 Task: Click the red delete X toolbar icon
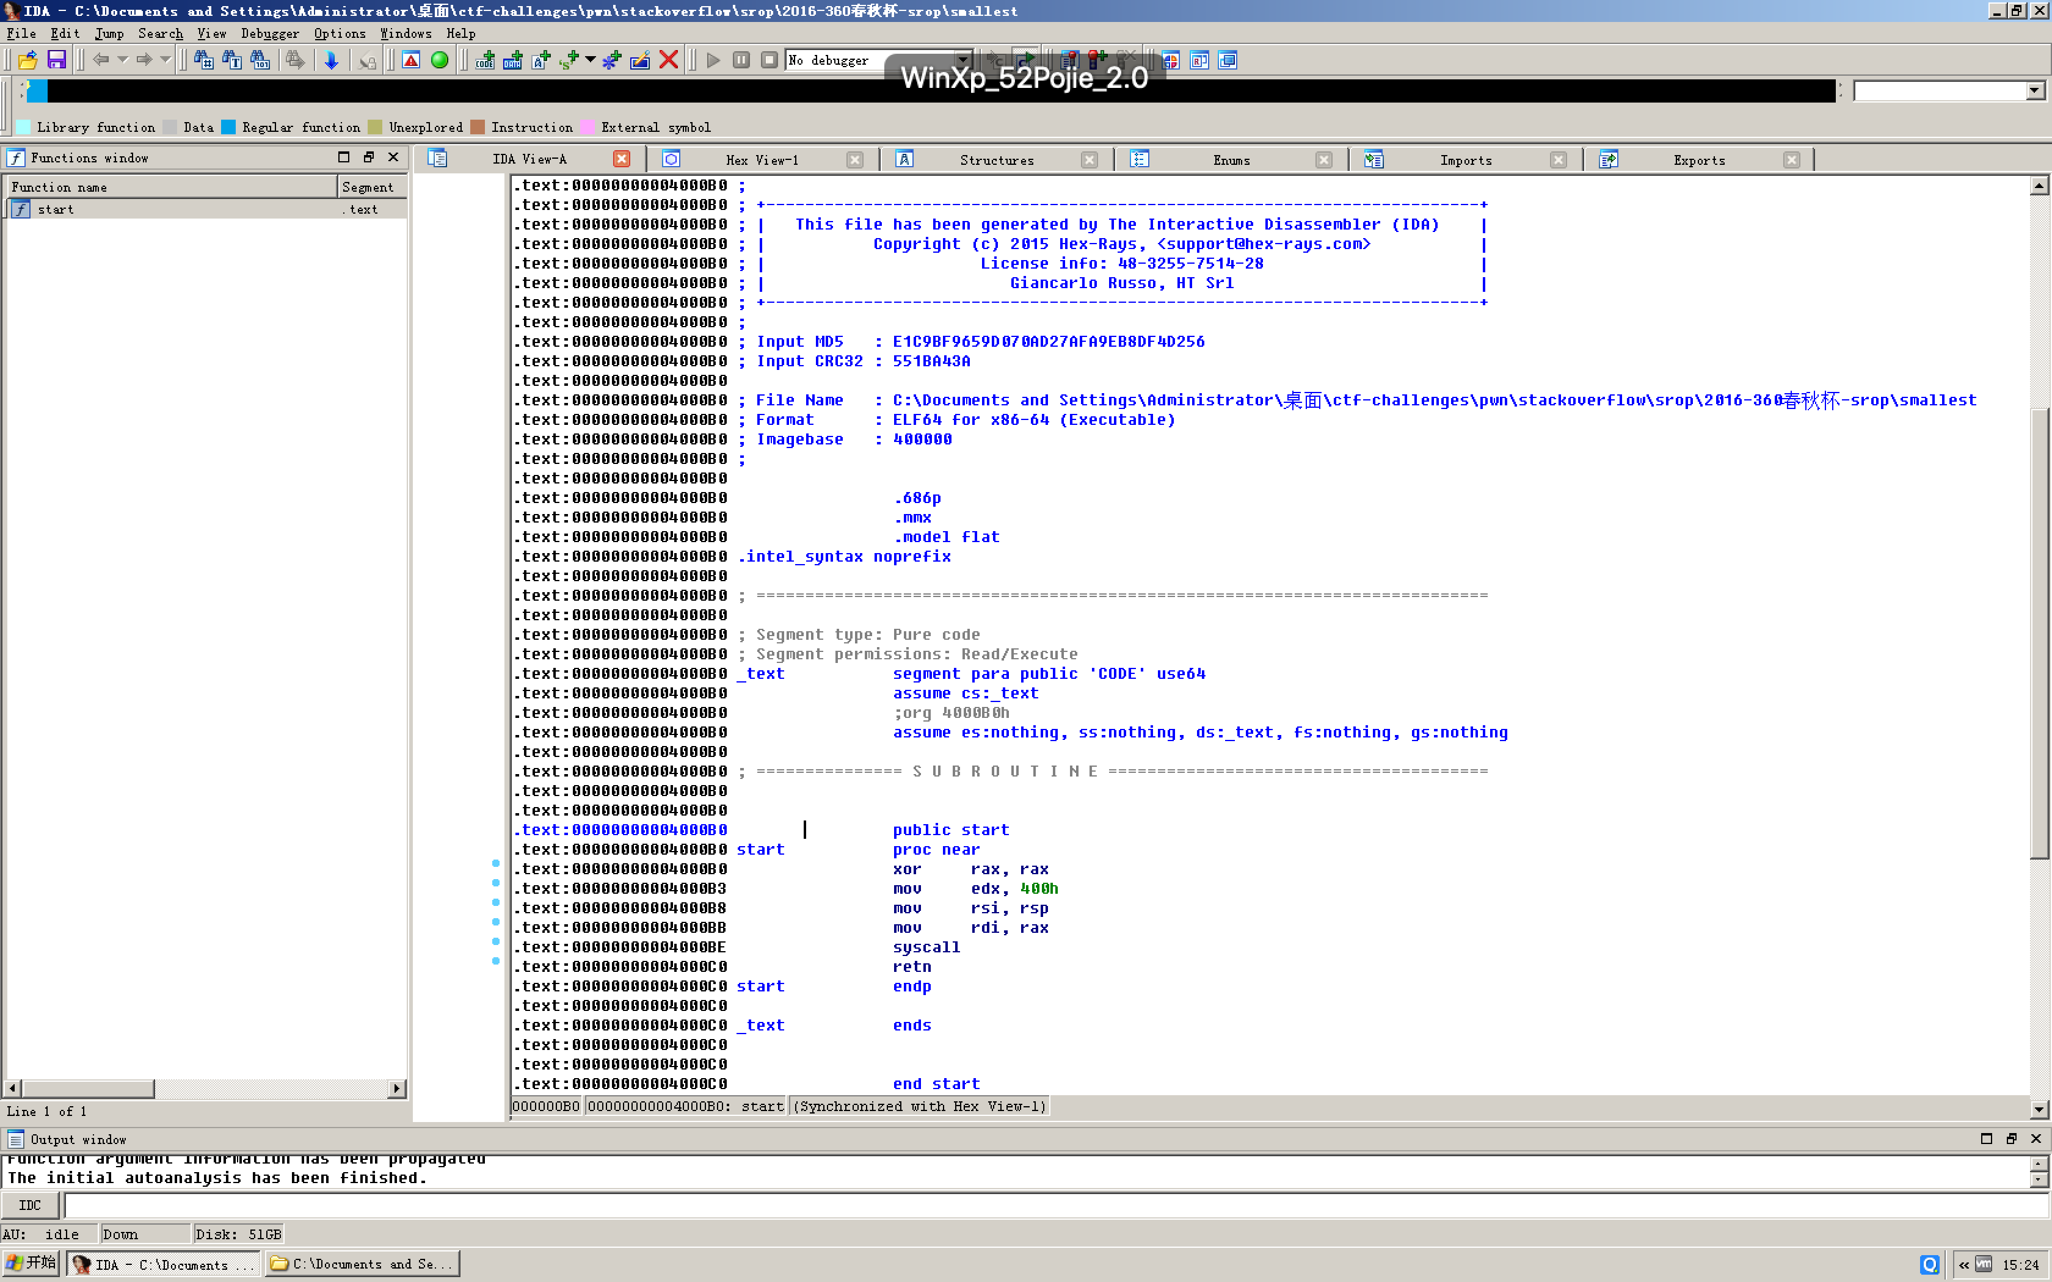point(668,60)
